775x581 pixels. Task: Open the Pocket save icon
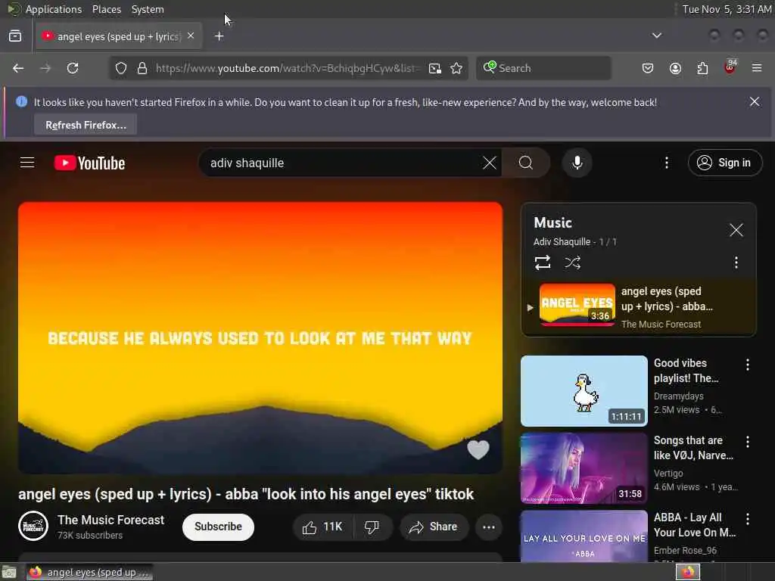(x=648, y=68)
